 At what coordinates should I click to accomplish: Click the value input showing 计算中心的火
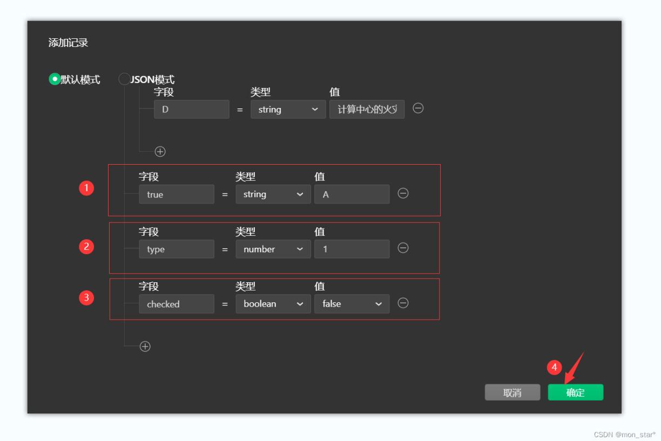tap(367, 108)
